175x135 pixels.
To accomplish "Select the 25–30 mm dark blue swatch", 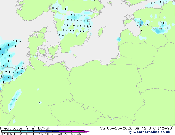I will click(55, 131).
